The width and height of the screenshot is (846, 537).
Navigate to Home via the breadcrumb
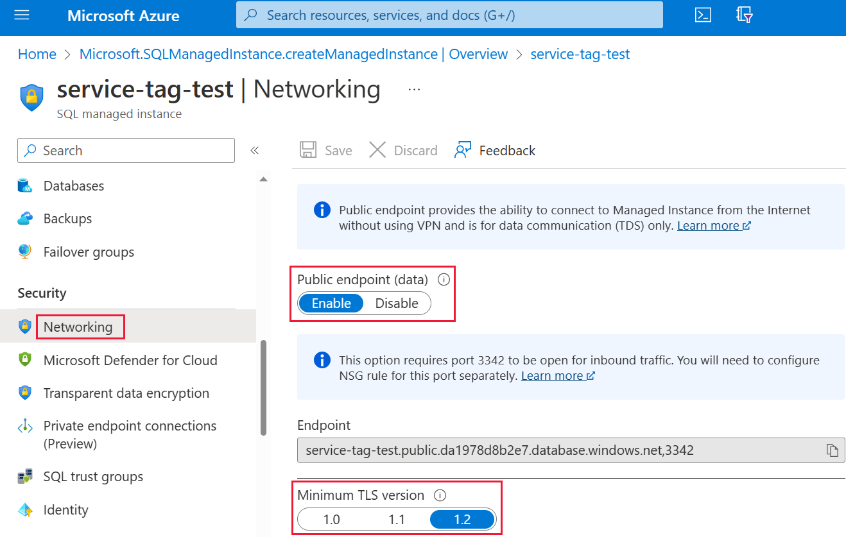click(x=37, y=54)
